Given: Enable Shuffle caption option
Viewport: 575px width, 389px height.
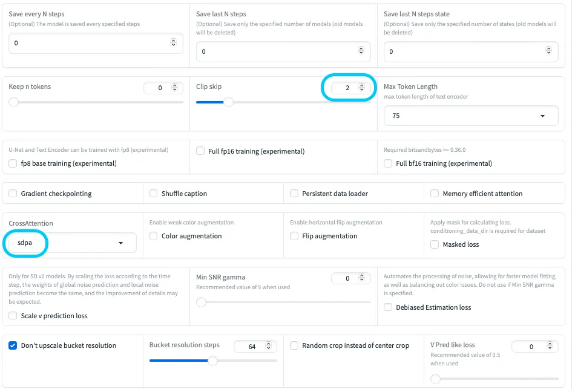Looking at the screenshot, I should [153, 194].
